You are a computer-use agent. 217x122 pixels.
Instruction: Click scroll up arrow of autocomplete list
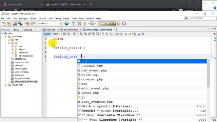(x=208, y=61)
